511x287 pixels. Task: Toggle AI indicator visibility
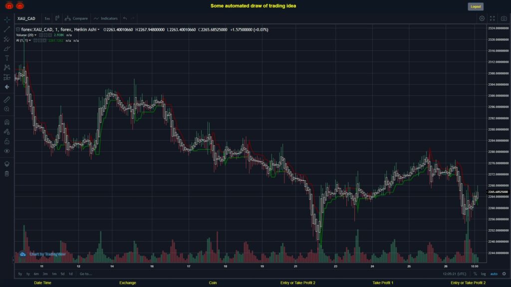(x=35, y=41)
